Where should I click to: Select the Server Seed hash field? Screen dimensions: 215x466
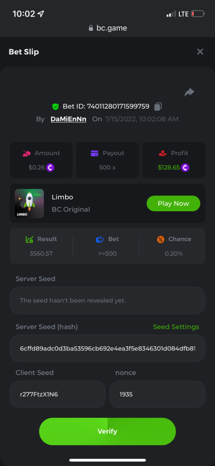[x=107, y=348]
